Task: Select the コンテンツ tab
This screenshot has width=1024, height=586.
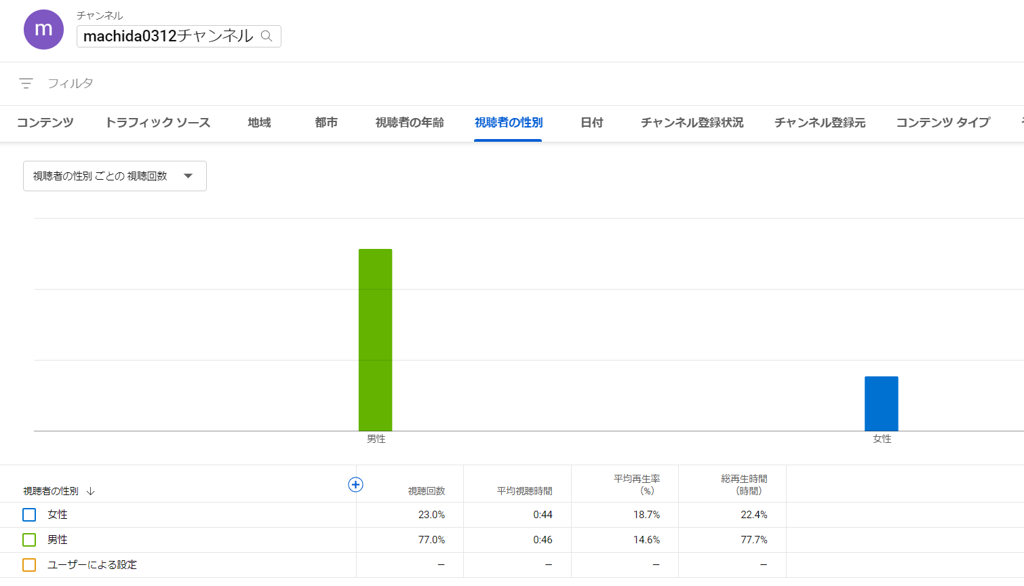Action: pyautogui.click(x=45, y=123)
